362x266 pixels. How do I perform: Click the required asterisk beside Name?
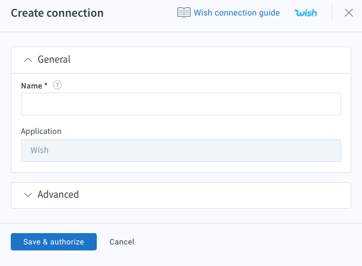click(46, 84)
